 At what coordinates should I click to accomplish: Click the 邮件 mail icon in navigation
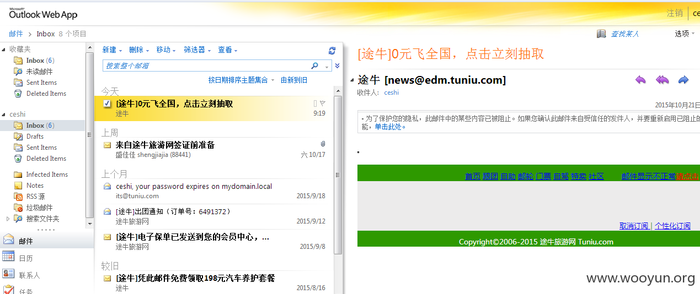point(8,239)
